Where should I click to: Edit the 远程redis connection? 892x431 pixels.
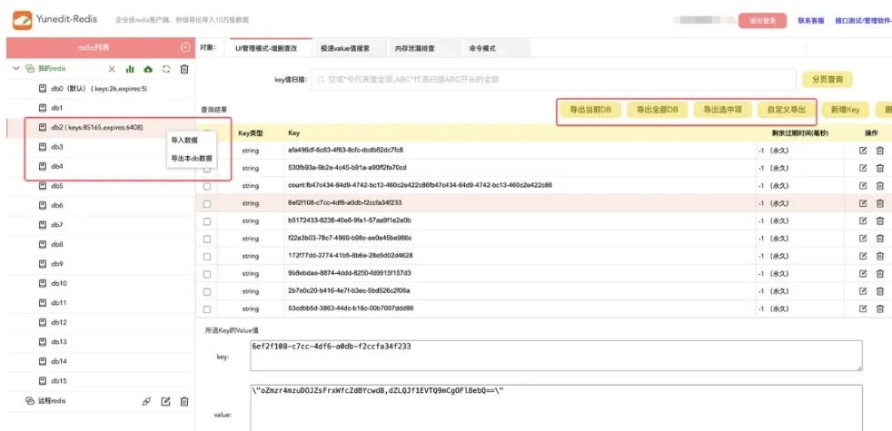[x=165, y=401]
